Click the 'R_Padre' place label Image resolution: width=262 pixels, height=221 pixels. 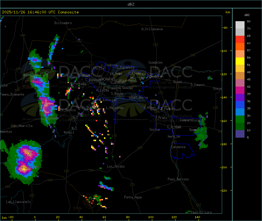point(167,109)
